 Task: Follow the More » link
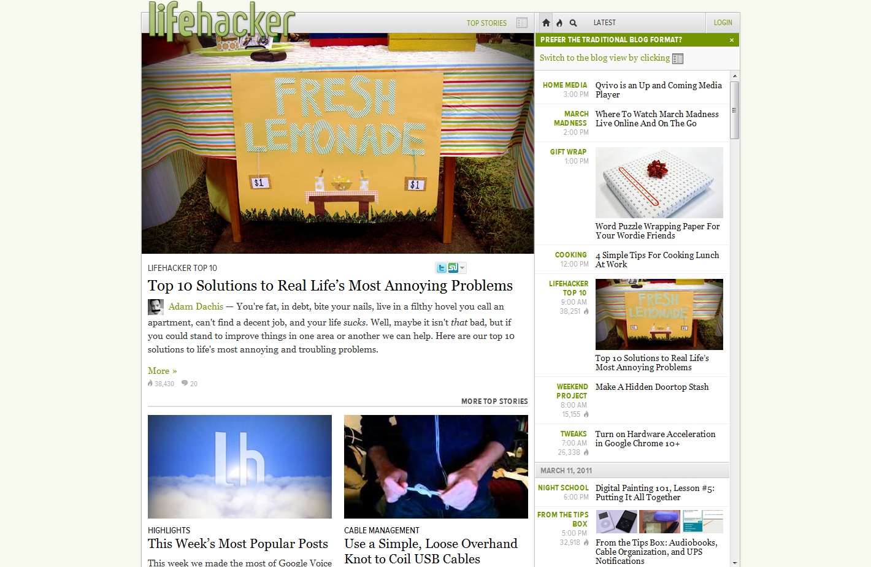pyautogui.click(x=162, y=371)
